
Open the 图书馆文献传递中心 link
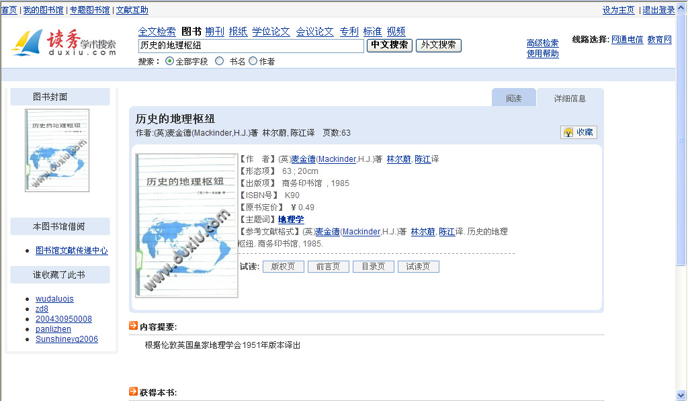pos(72,251)
